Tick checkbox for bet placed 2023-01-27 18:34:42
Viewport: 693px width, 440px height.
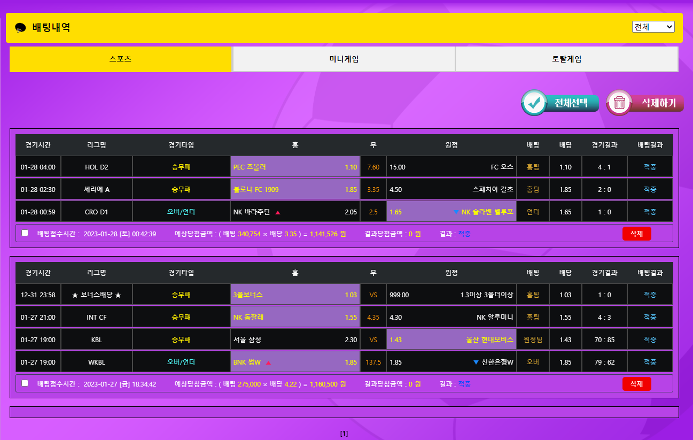click(25, 383)
